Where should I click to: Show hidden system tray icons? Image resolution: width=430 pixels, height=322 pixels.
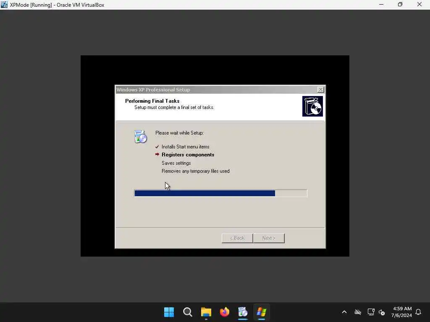pos(344,312)
